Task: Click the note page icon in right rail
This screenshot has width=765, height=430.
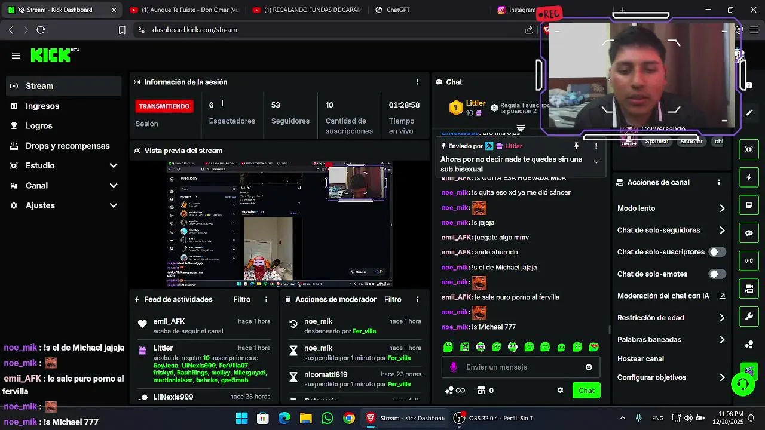Action: [x=749, y=205]
